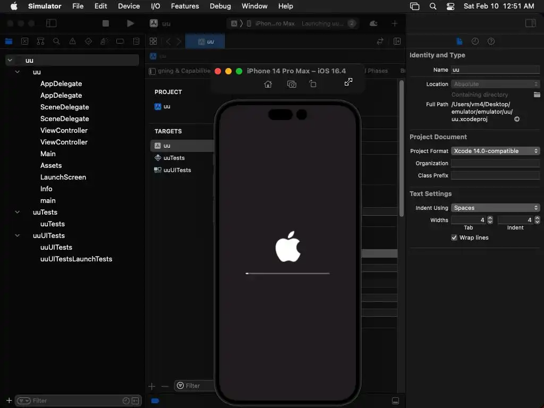This screenshot has width=544, height=408.
Task: Open related items grid menu
Action: (x=153, y=41)
